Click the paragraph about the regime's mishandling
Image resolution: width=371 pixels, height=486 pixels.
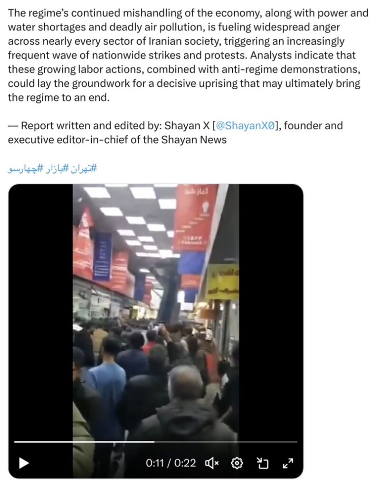186,55
